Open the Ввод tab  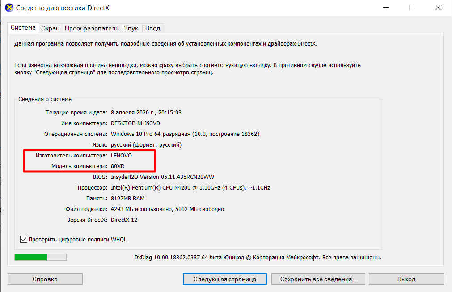coord(152,28)
